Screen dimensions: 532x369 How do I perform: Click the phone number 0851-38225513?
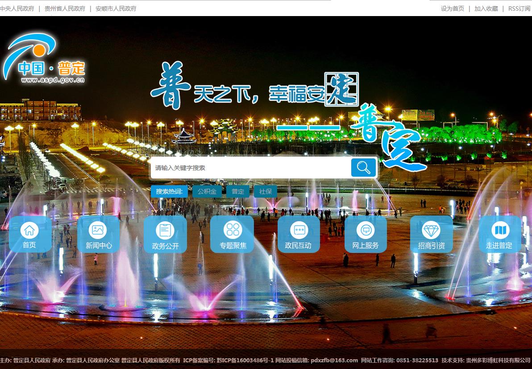(417, 360)
